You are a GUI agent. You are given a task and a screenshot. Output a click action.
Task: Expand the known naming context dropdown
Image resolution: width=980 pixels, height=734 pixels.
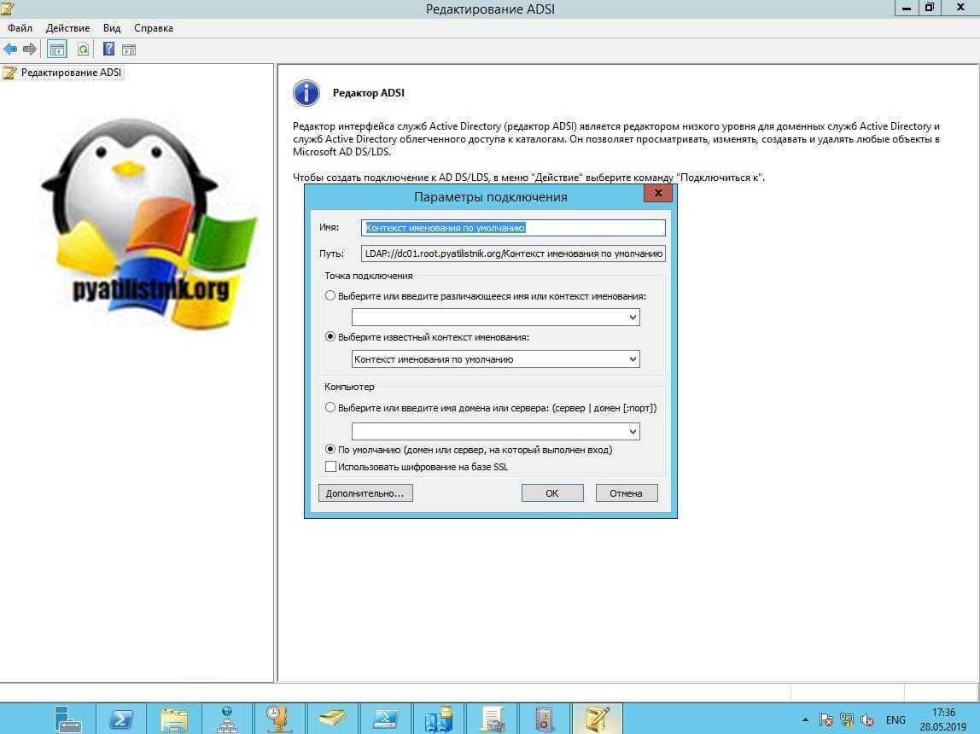(x=633, y=359)
